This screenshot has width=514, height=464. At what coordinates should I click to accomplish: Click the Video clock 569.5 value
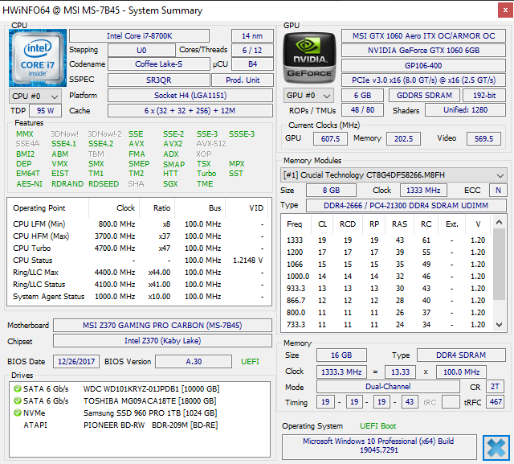[x=483, y=139]
